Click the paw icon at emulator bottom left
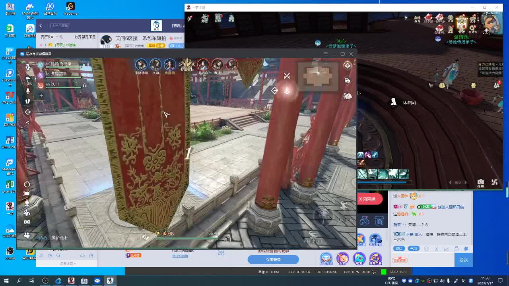 (27, 235)
